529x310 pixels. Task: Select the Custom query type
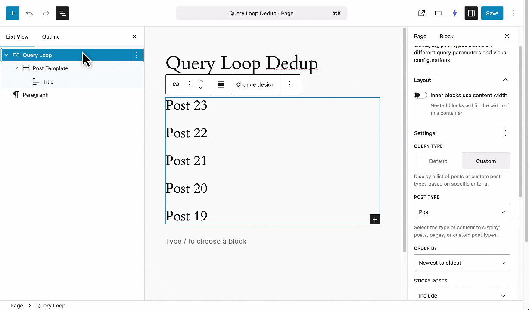point(486,161)
